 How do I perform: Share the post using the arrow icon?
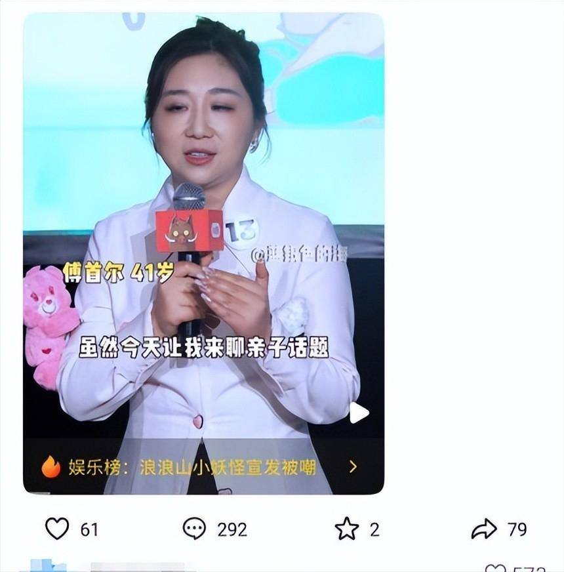484,529
